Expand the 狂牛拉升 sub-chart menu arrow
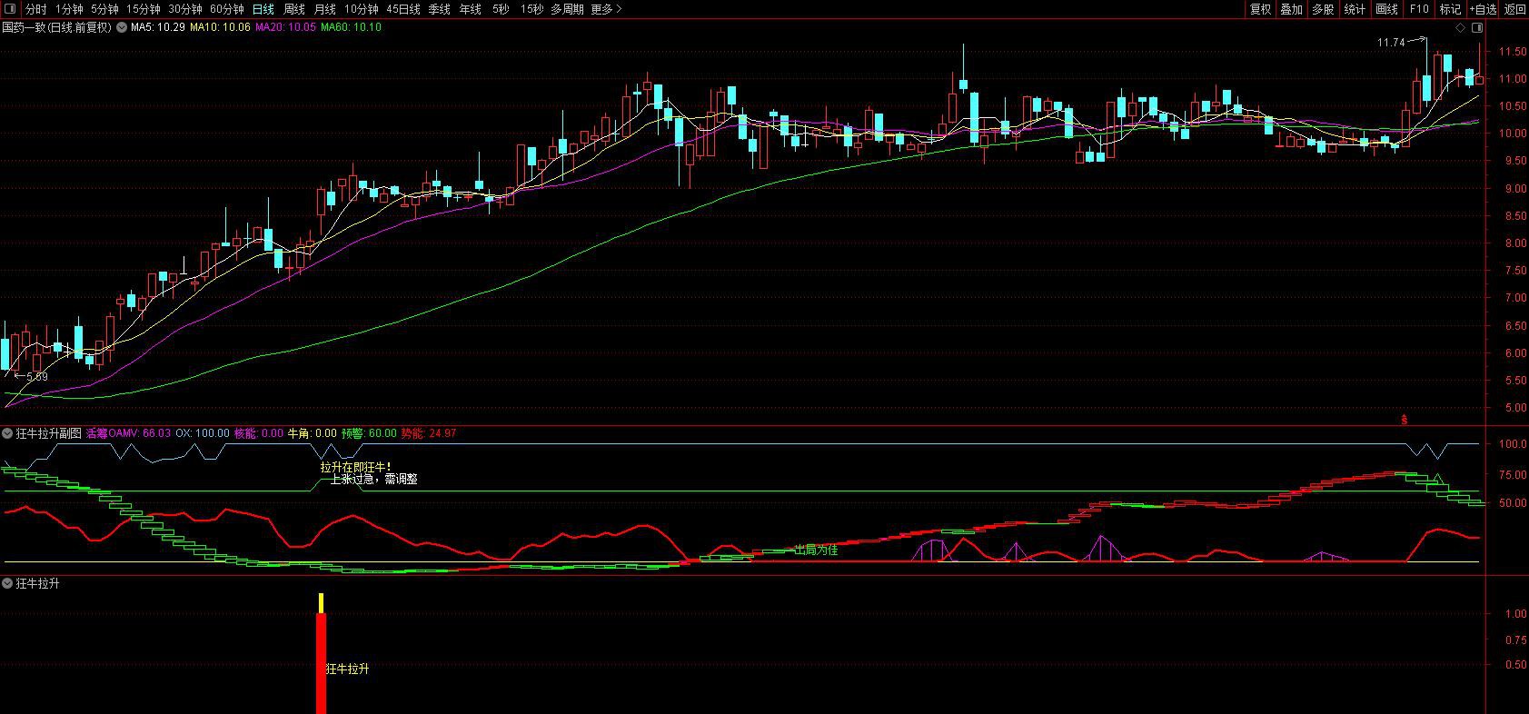Viewport: 1529px width, 714px height. pos(7,583)
